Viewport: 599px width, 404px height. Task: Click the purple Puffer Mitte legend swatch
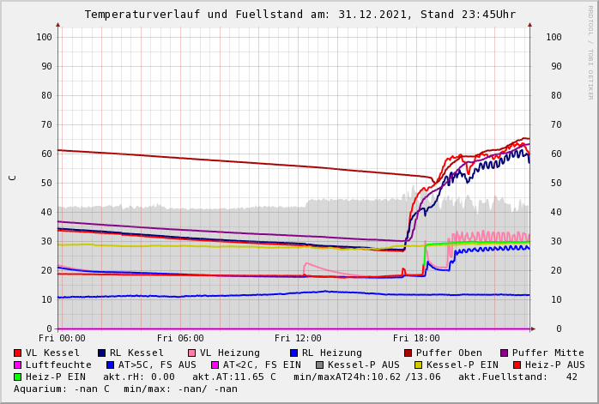click(x=504, y=353)
